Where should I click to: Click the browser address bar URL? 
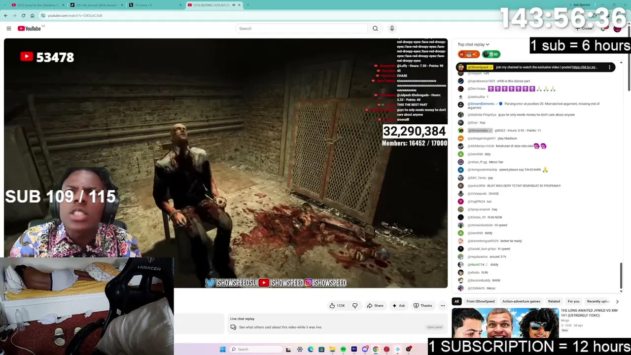75,15
